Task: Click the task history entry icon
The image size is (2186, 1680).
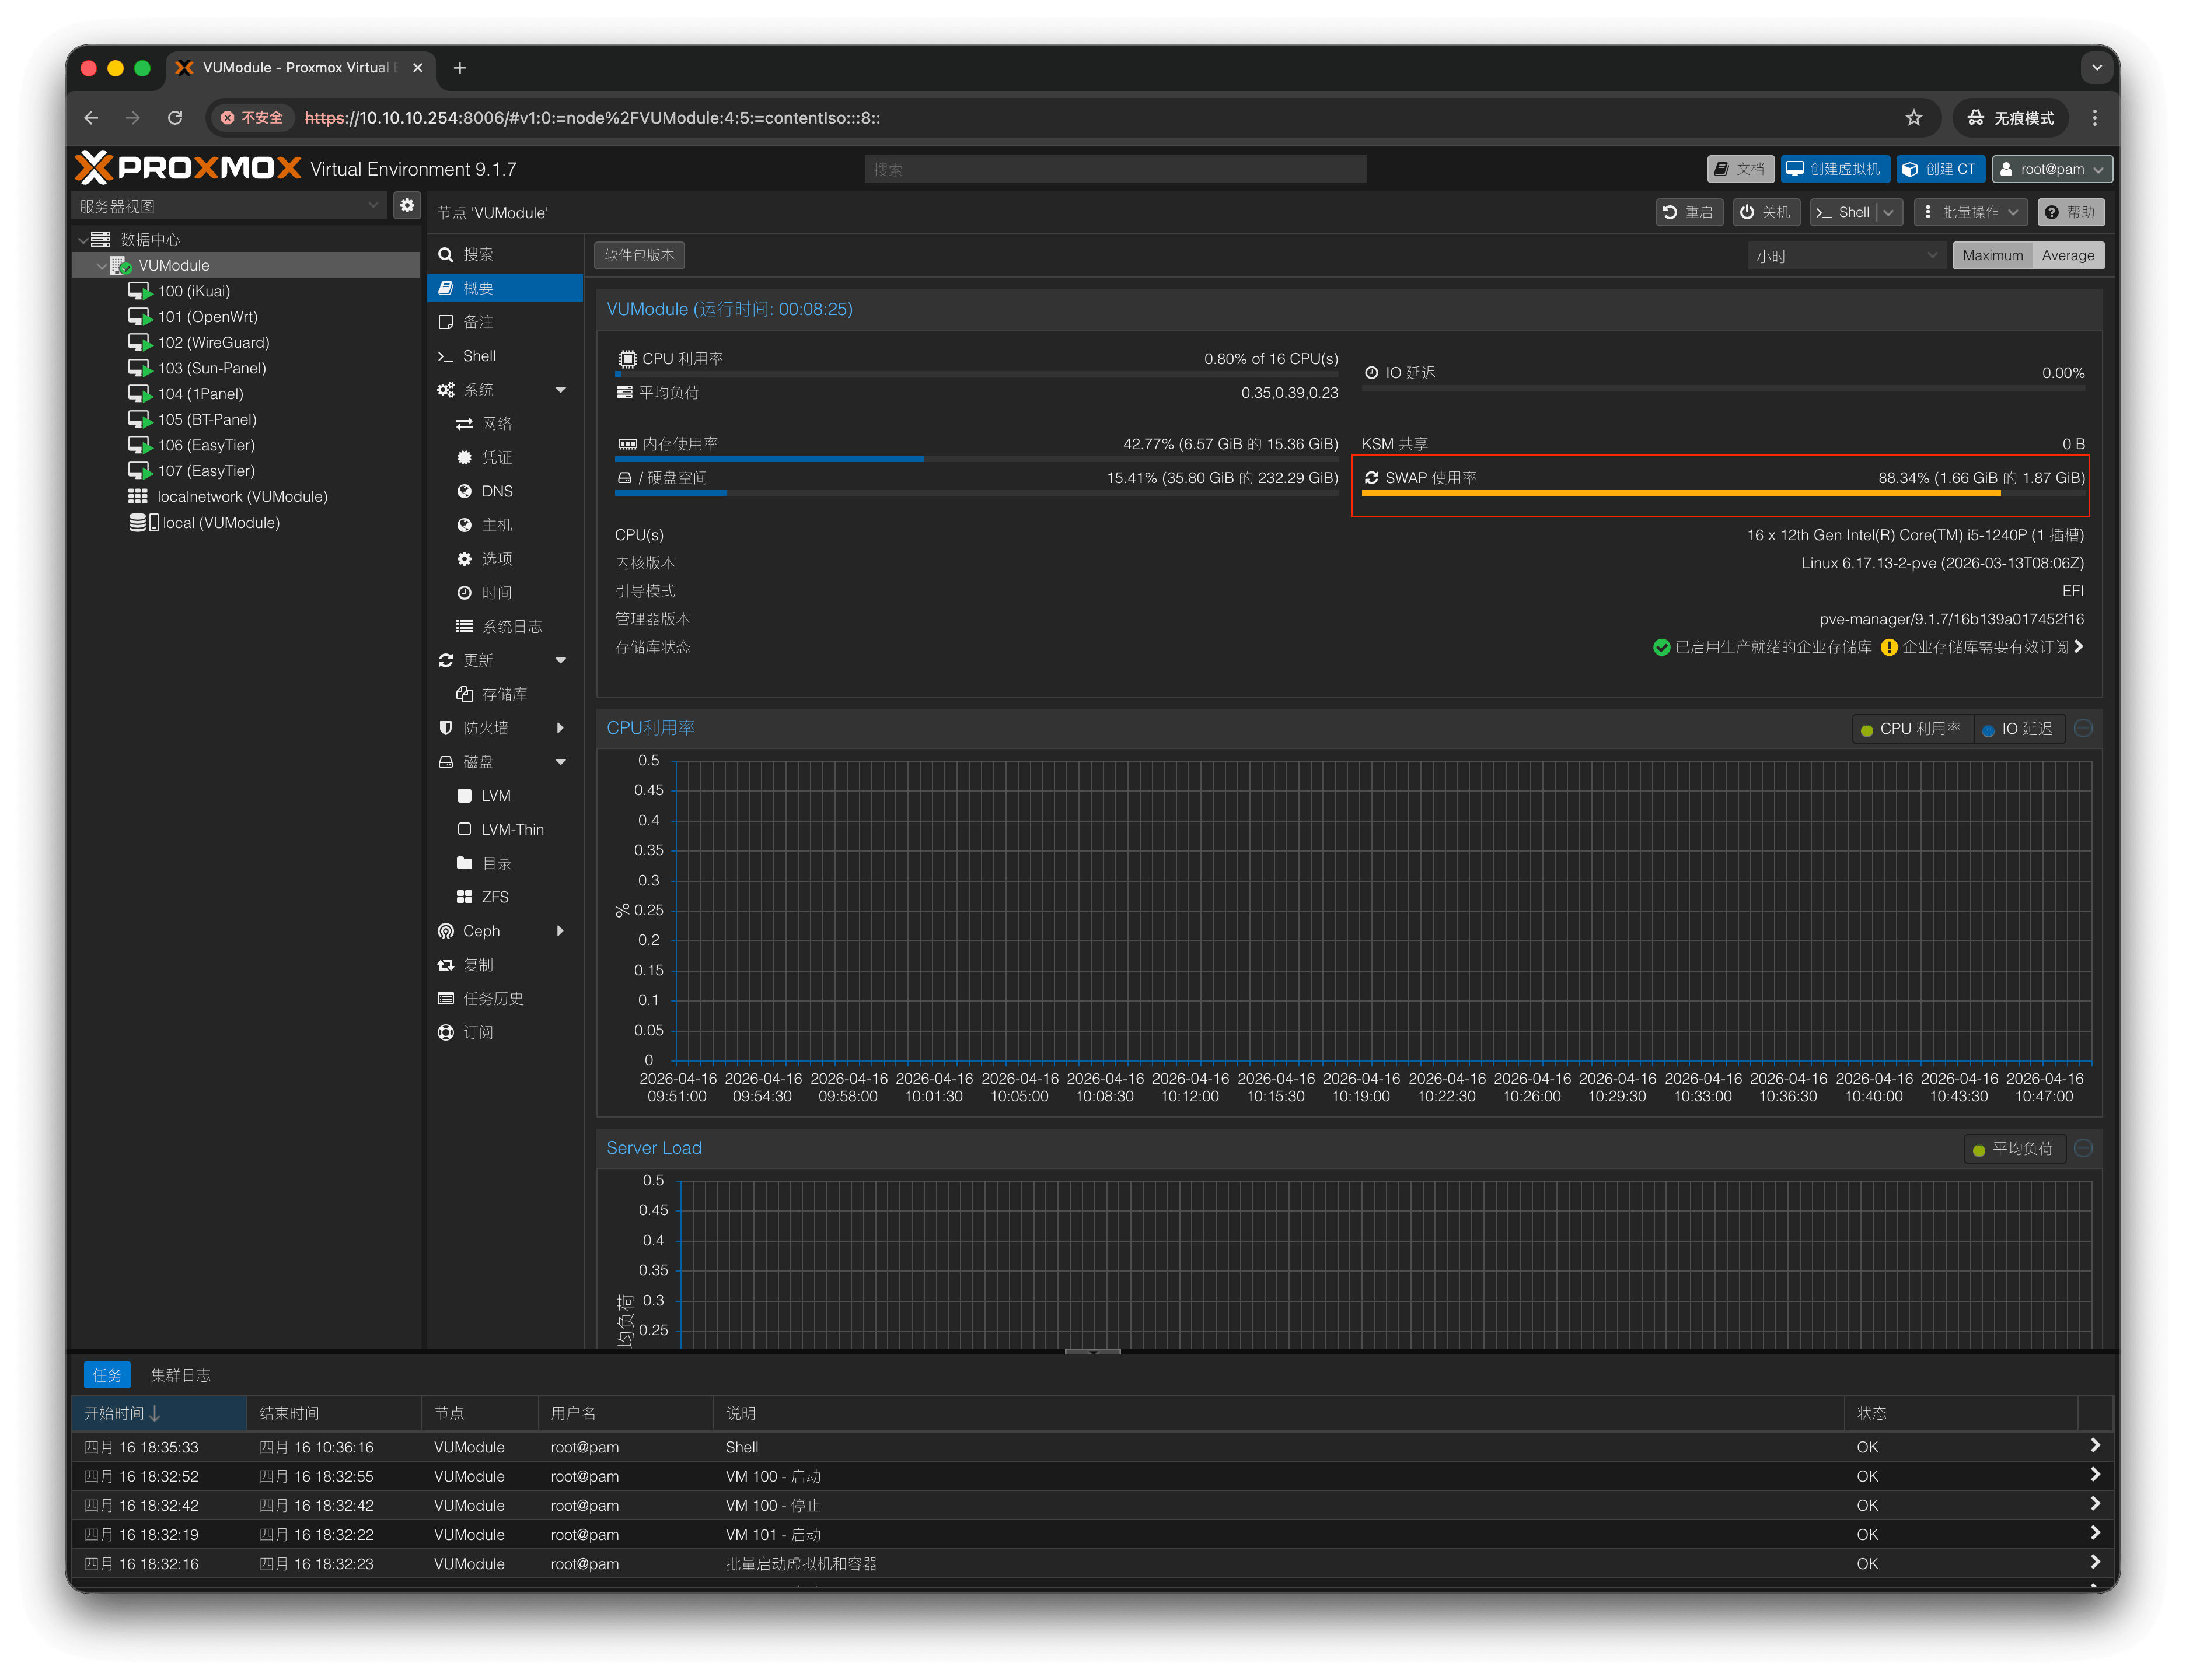Action: (446, 999)
